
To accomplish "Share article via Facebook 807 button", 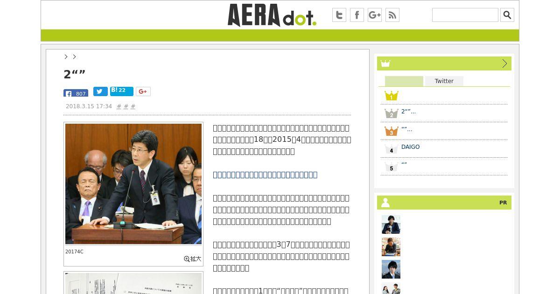I will (76, 93).
